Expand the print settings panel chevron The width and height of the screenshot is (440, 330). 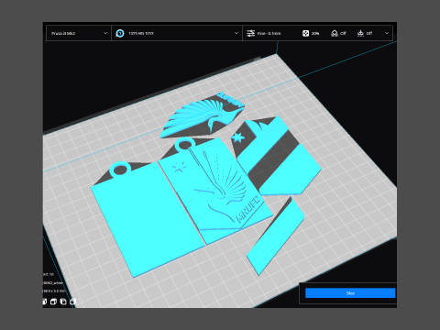click(387, 33)
